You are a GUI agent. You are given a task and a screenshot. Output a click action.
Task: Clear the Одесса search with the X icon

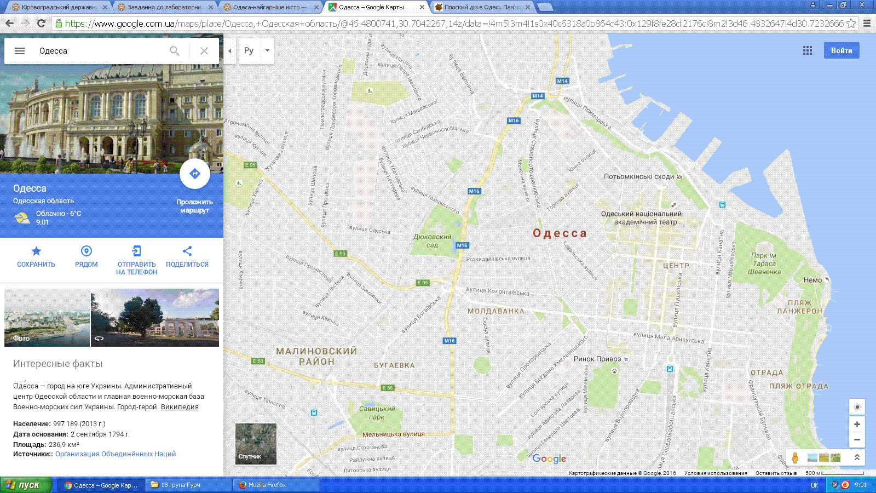click(204, 51)
